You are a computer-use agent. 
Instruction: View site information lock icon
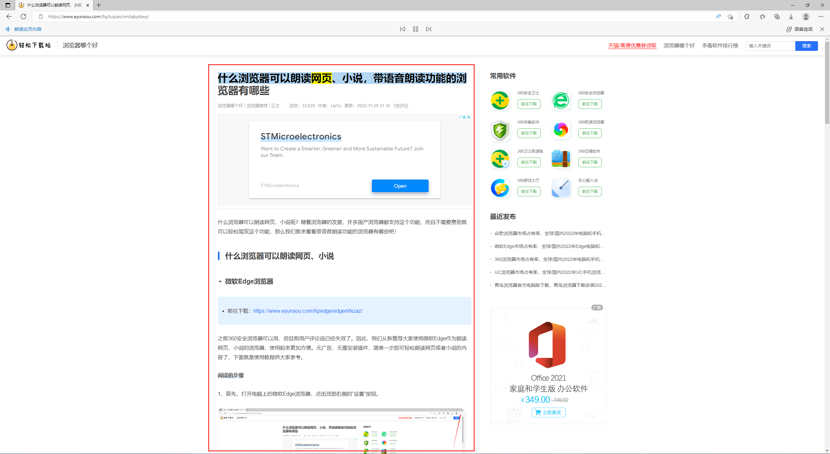pos(41,17)
